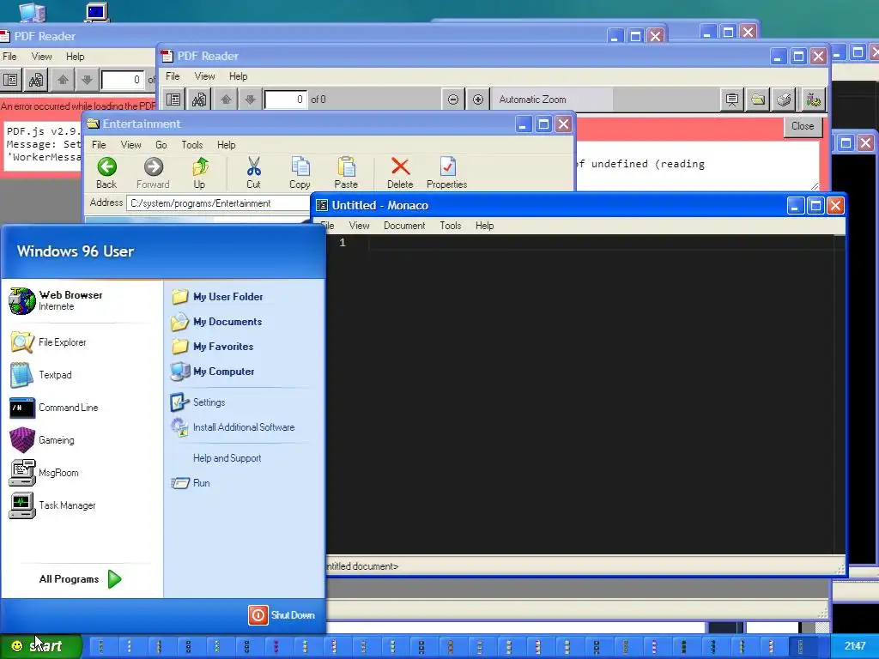Open Web Browser from the Start menu
879x659 pixels.
click(56, 300)
